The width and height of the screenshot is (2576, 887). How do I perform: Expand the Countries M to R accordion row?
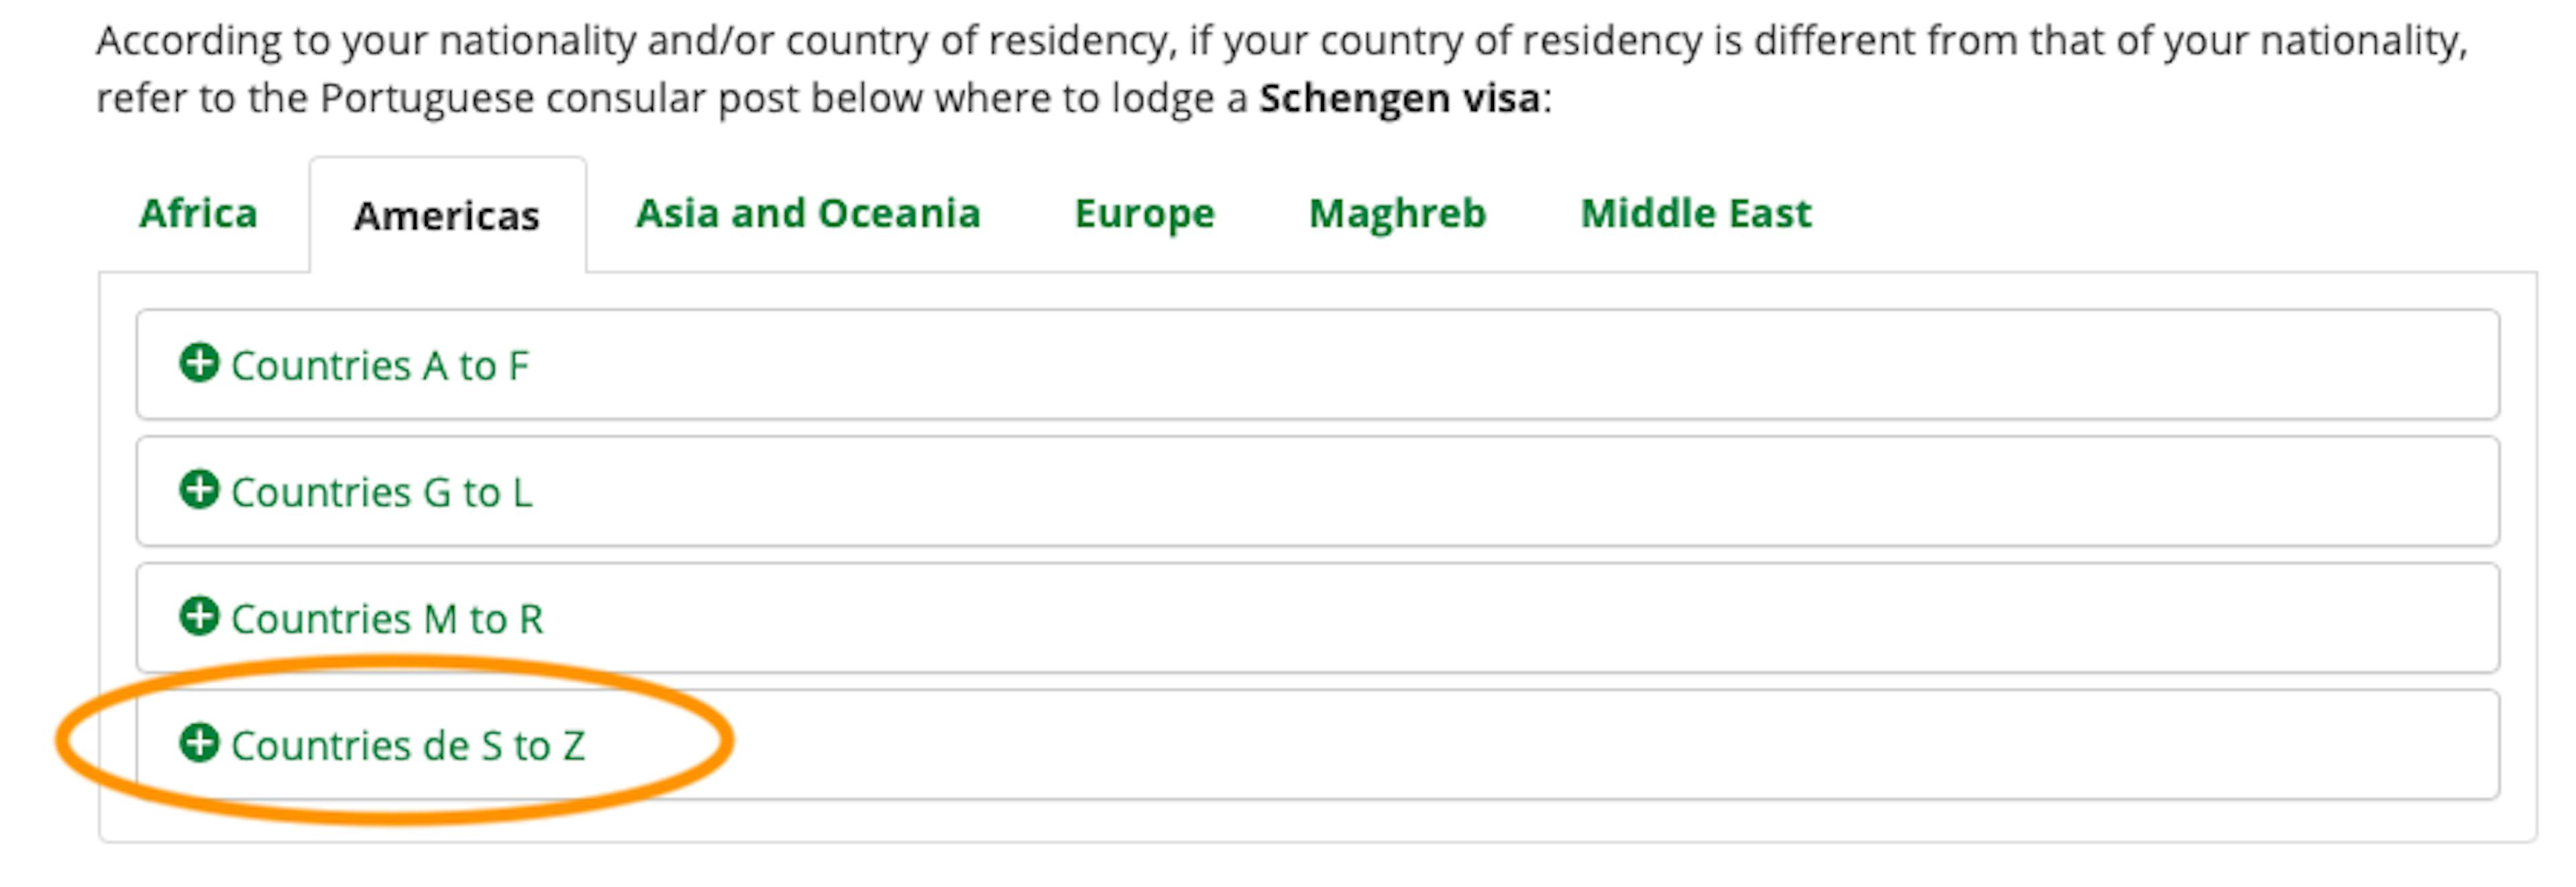(1318, 618)
